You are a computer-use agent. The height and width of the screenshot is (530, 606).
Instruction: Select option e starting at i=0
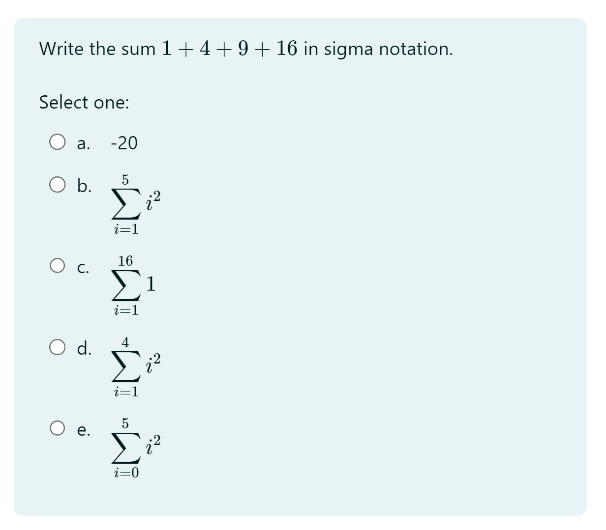click(58, 429)
